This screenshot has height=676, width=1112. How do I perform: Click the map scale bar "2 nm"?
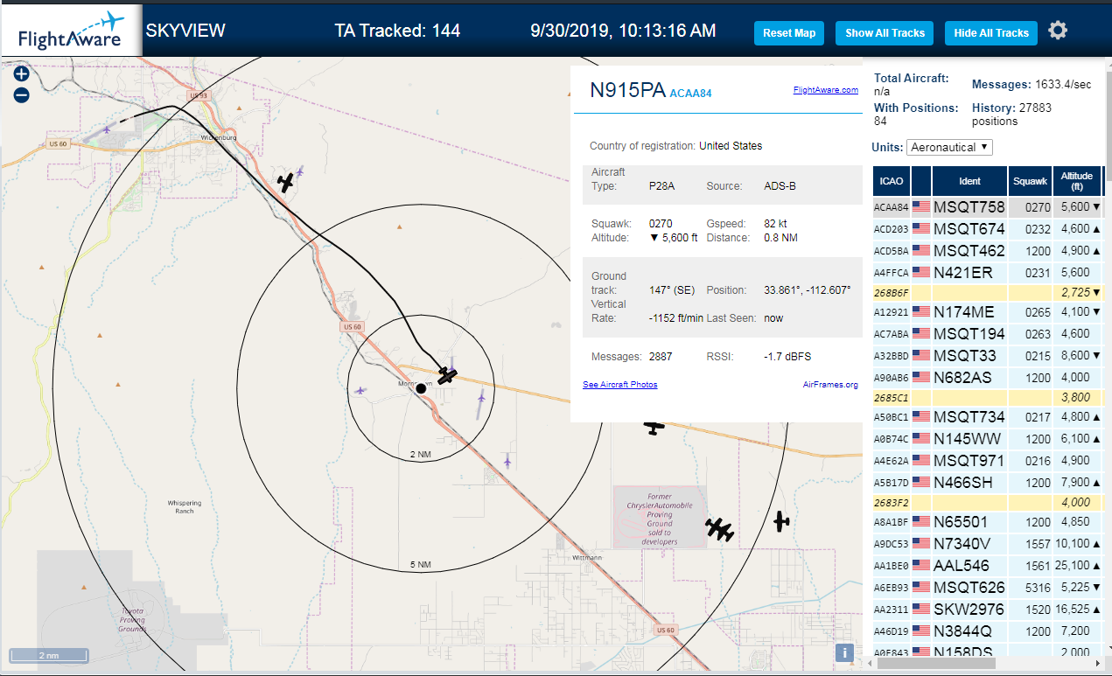[x=48, y=654]
